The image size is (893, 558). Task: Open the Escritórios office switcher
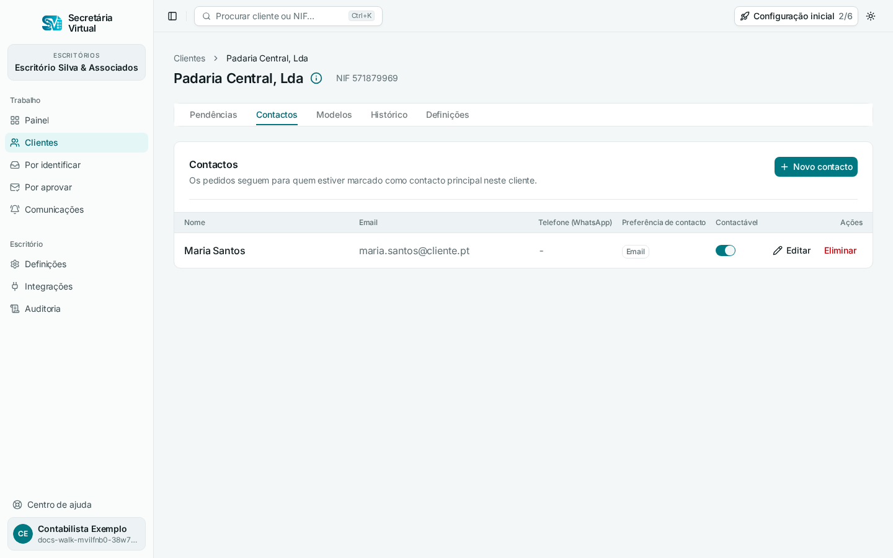pyautogui.click(x=76, y=62)
